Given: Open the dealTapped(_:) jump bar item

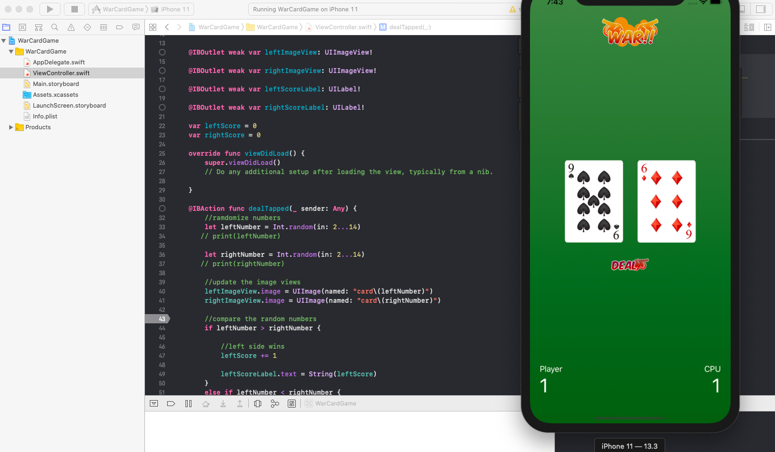Looking at the screenshot, I should [x=409, y=27].
